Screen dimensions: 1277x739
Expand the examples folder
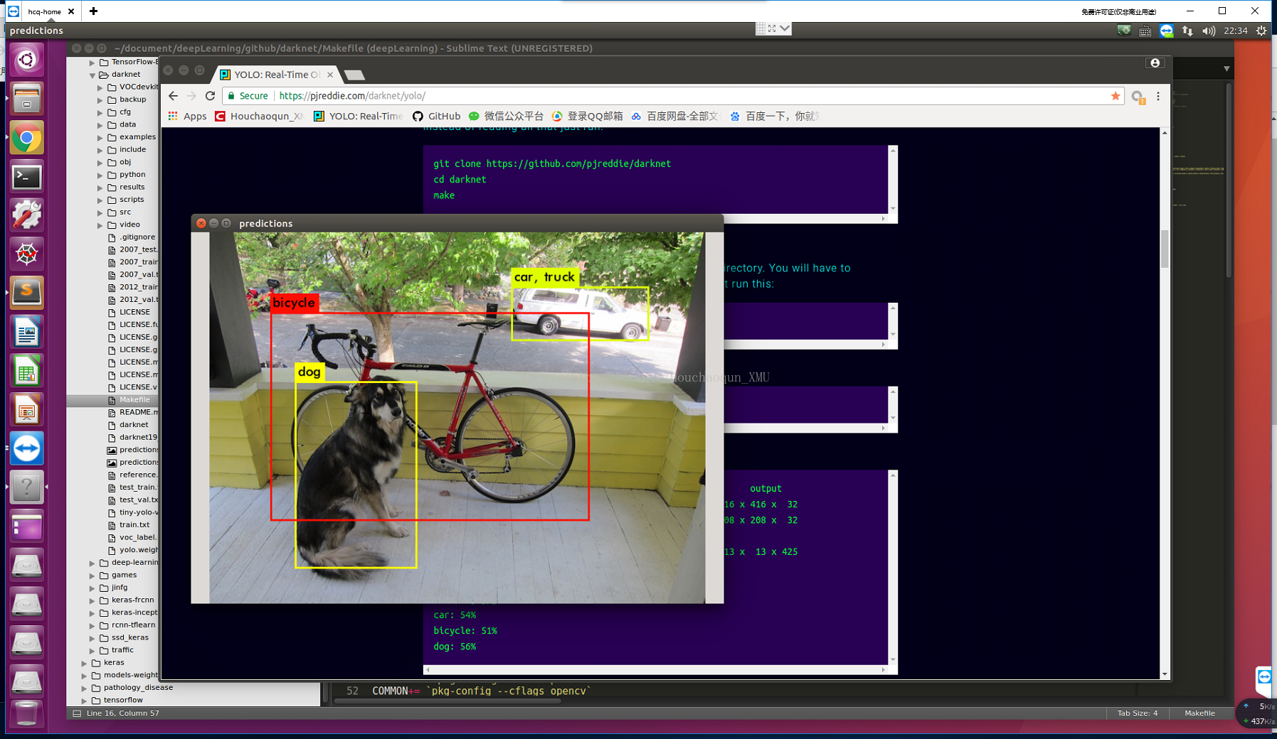pyautogui.click(x=100, y=137)
